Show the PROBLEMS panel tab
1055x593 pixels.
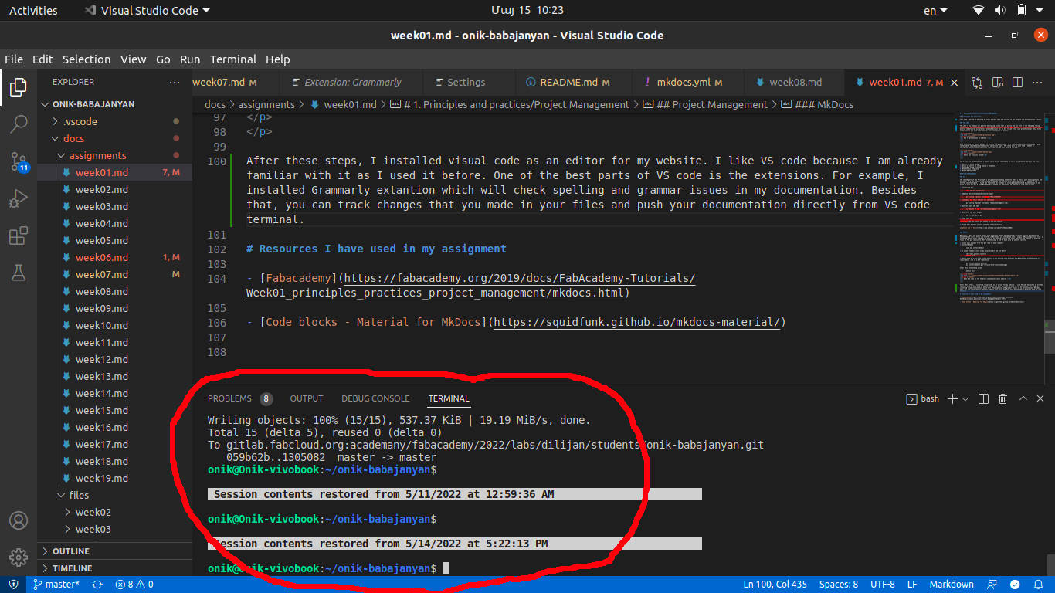tap(239, 398)
